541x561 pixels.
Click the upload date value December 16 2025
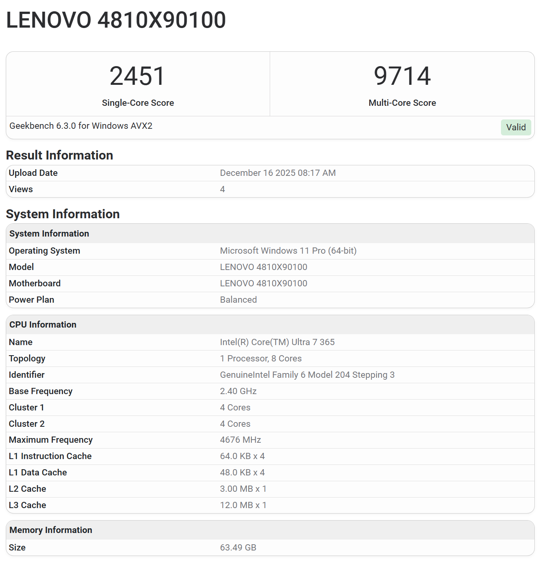pos(277,173)
